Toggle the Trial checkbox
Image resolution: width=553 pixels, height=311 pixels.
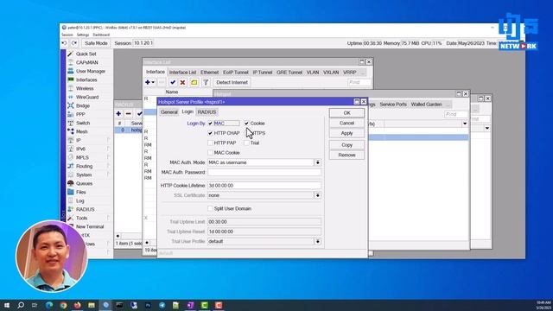246,143
